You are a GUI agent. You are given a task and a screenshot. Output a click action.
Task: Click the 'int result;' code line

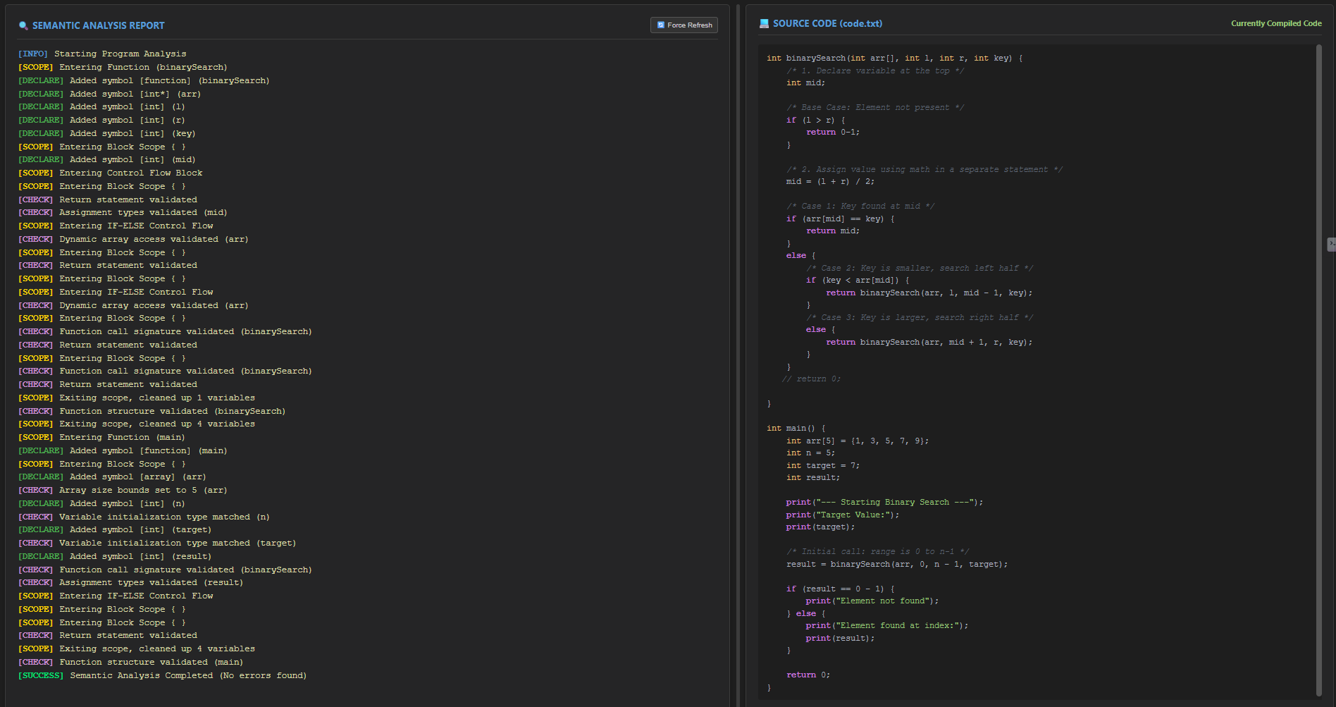tap(813, 477)
